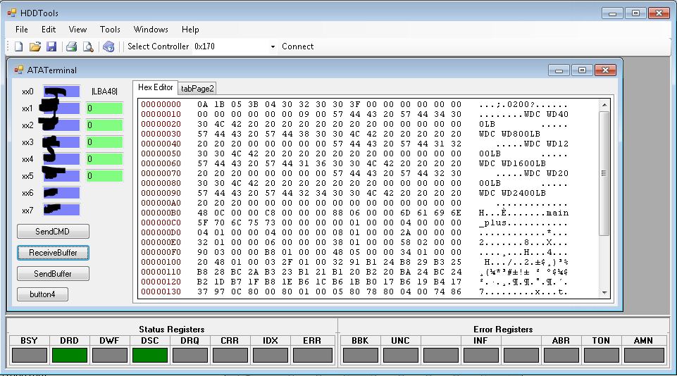Click the DWF status indicator box
Viewport: 677px width, 376px height.
point(110,356)
